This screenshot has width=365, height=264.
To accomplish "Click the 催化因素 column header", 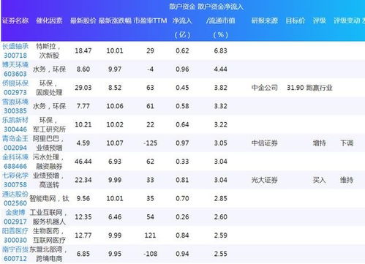I will coord(49,20).
